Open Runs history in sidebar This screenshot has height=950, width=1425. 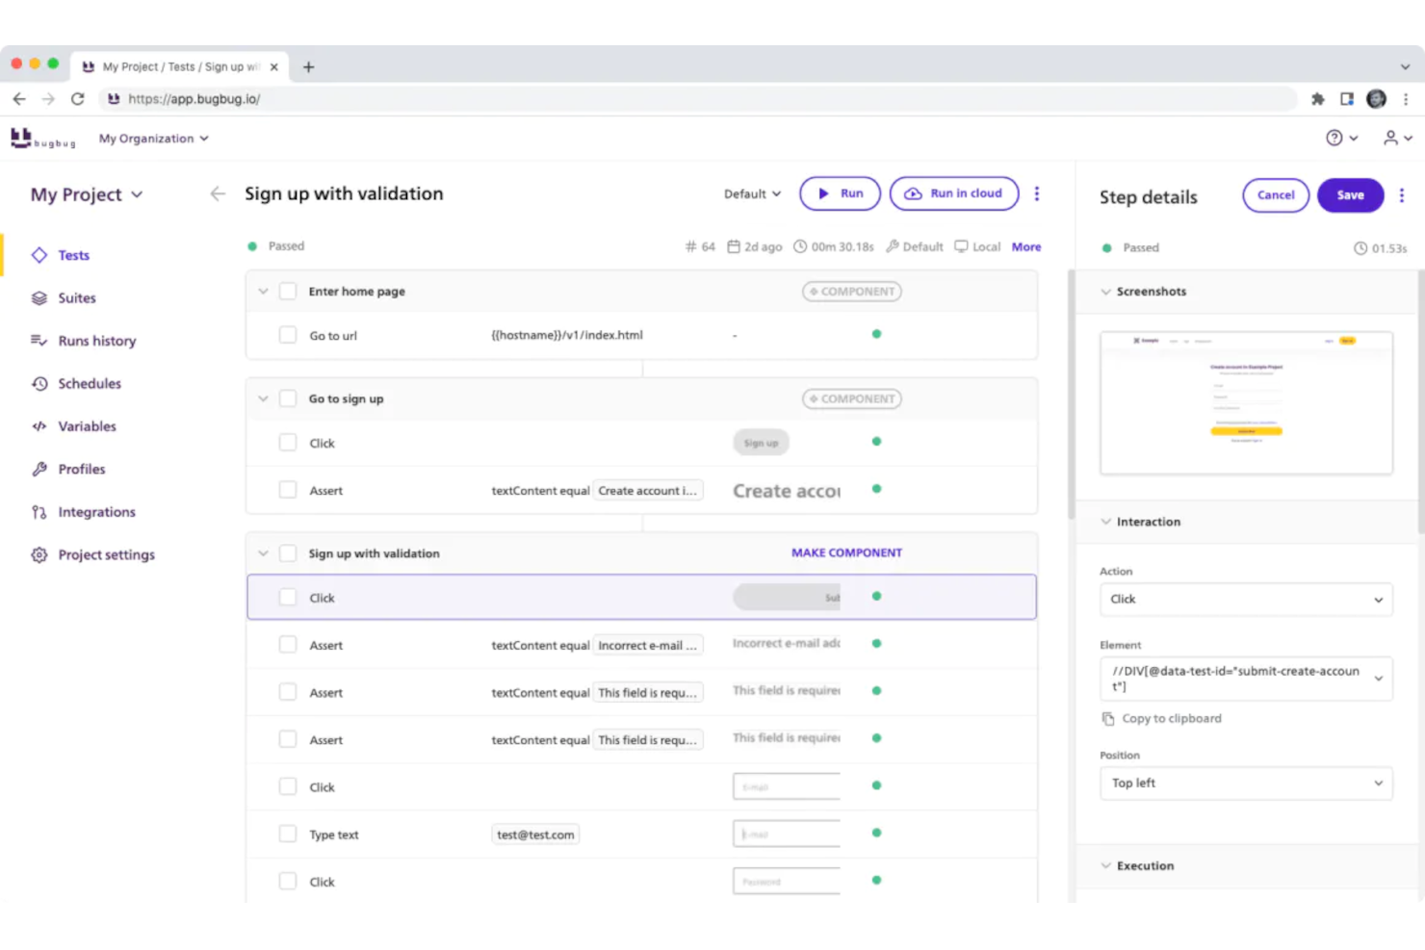pos(96,341)
